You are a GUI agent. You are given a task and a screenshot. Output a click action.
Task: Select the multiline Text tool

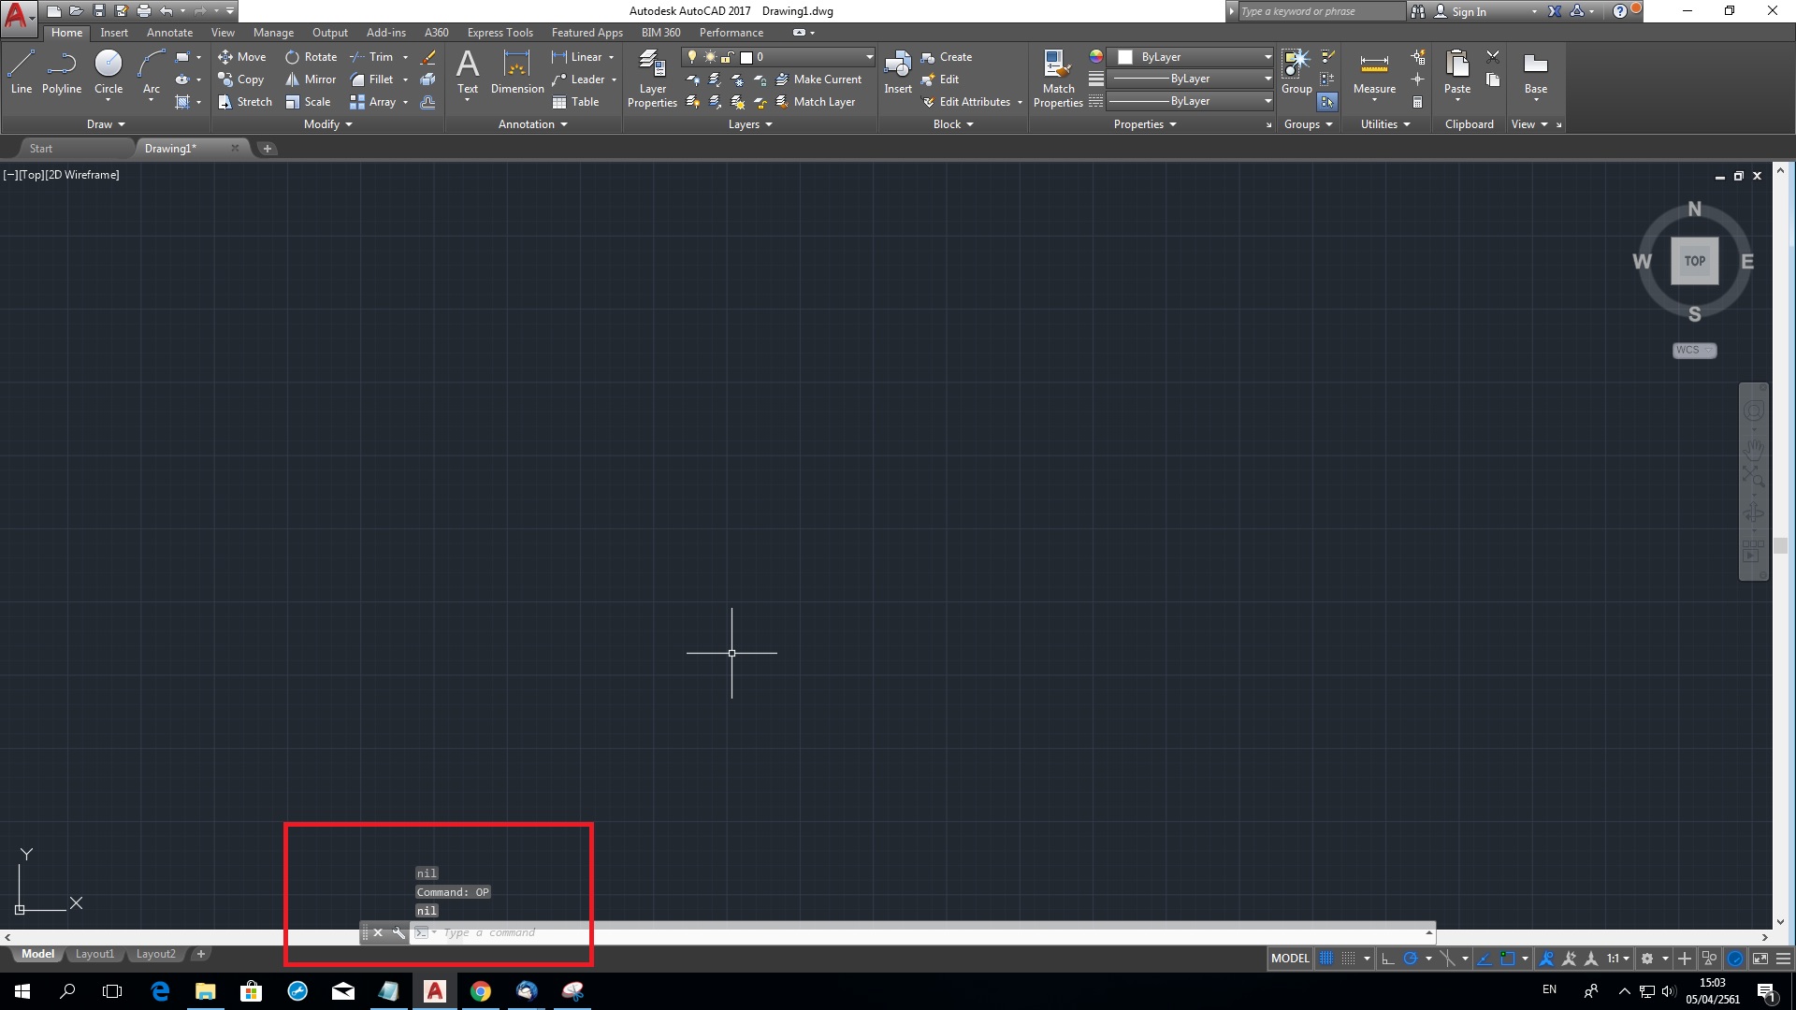(468, 70)
